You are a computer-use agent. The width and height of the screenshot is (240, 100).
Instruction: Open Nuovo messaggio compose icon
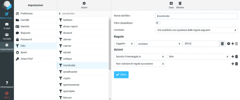click(7, 14)
